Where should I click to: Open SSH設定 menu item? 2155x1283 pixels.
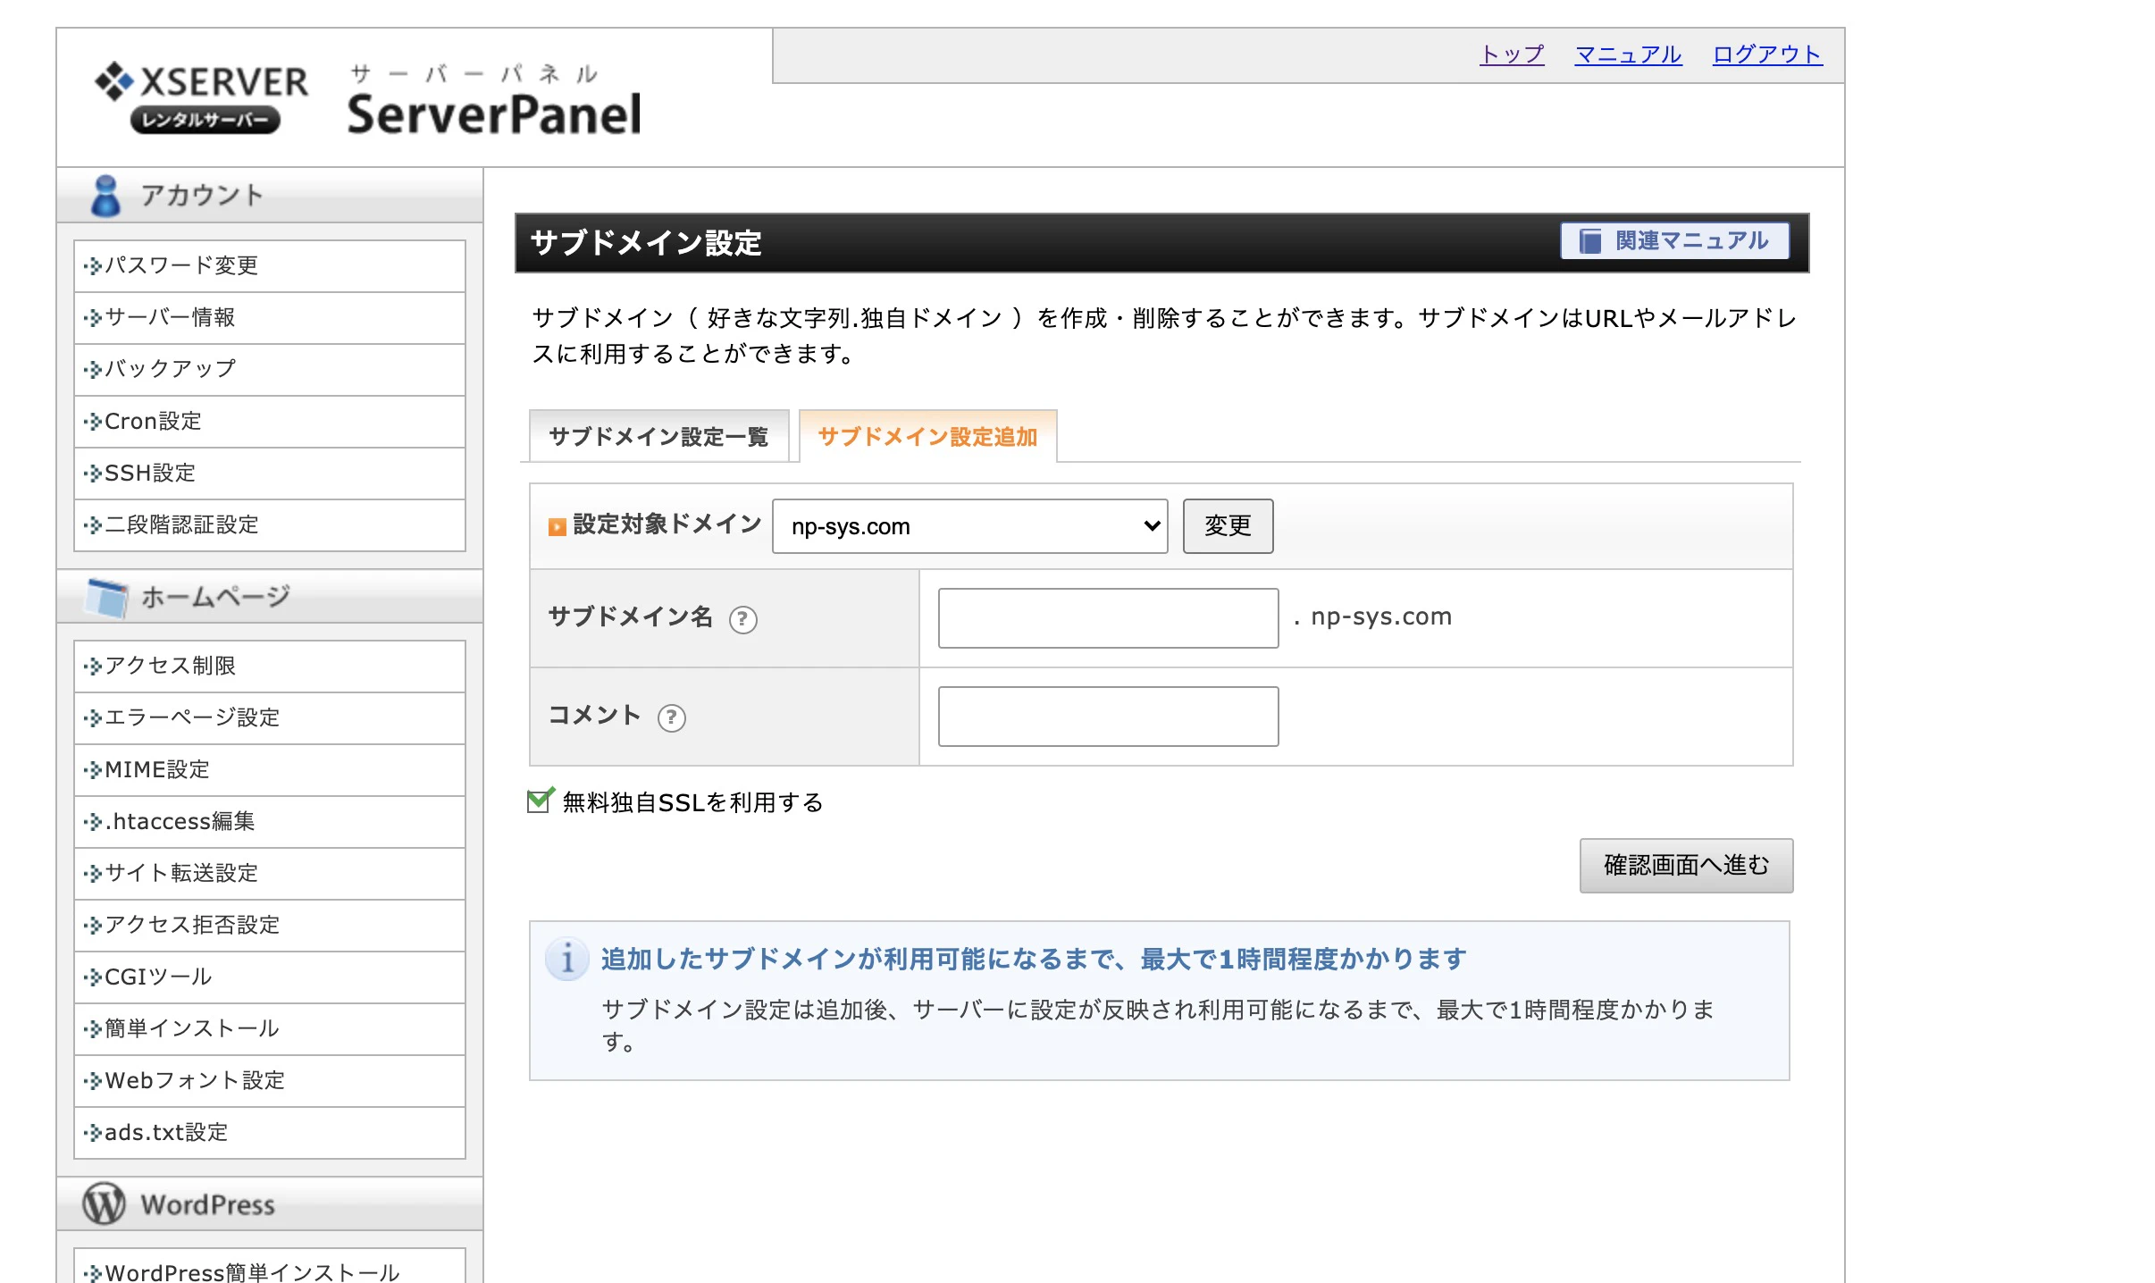point(270,474)
